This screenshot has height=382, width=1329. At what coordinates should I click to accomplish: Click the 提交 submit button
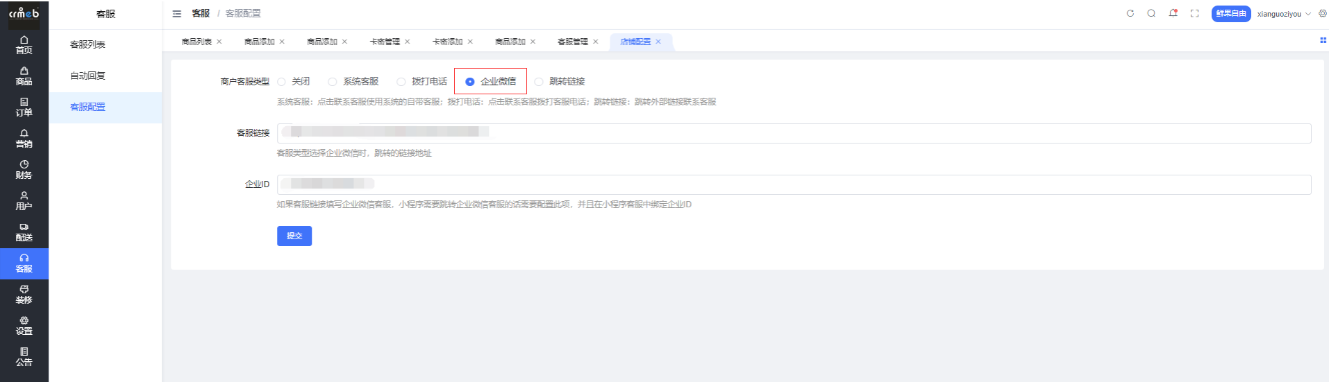294,236
